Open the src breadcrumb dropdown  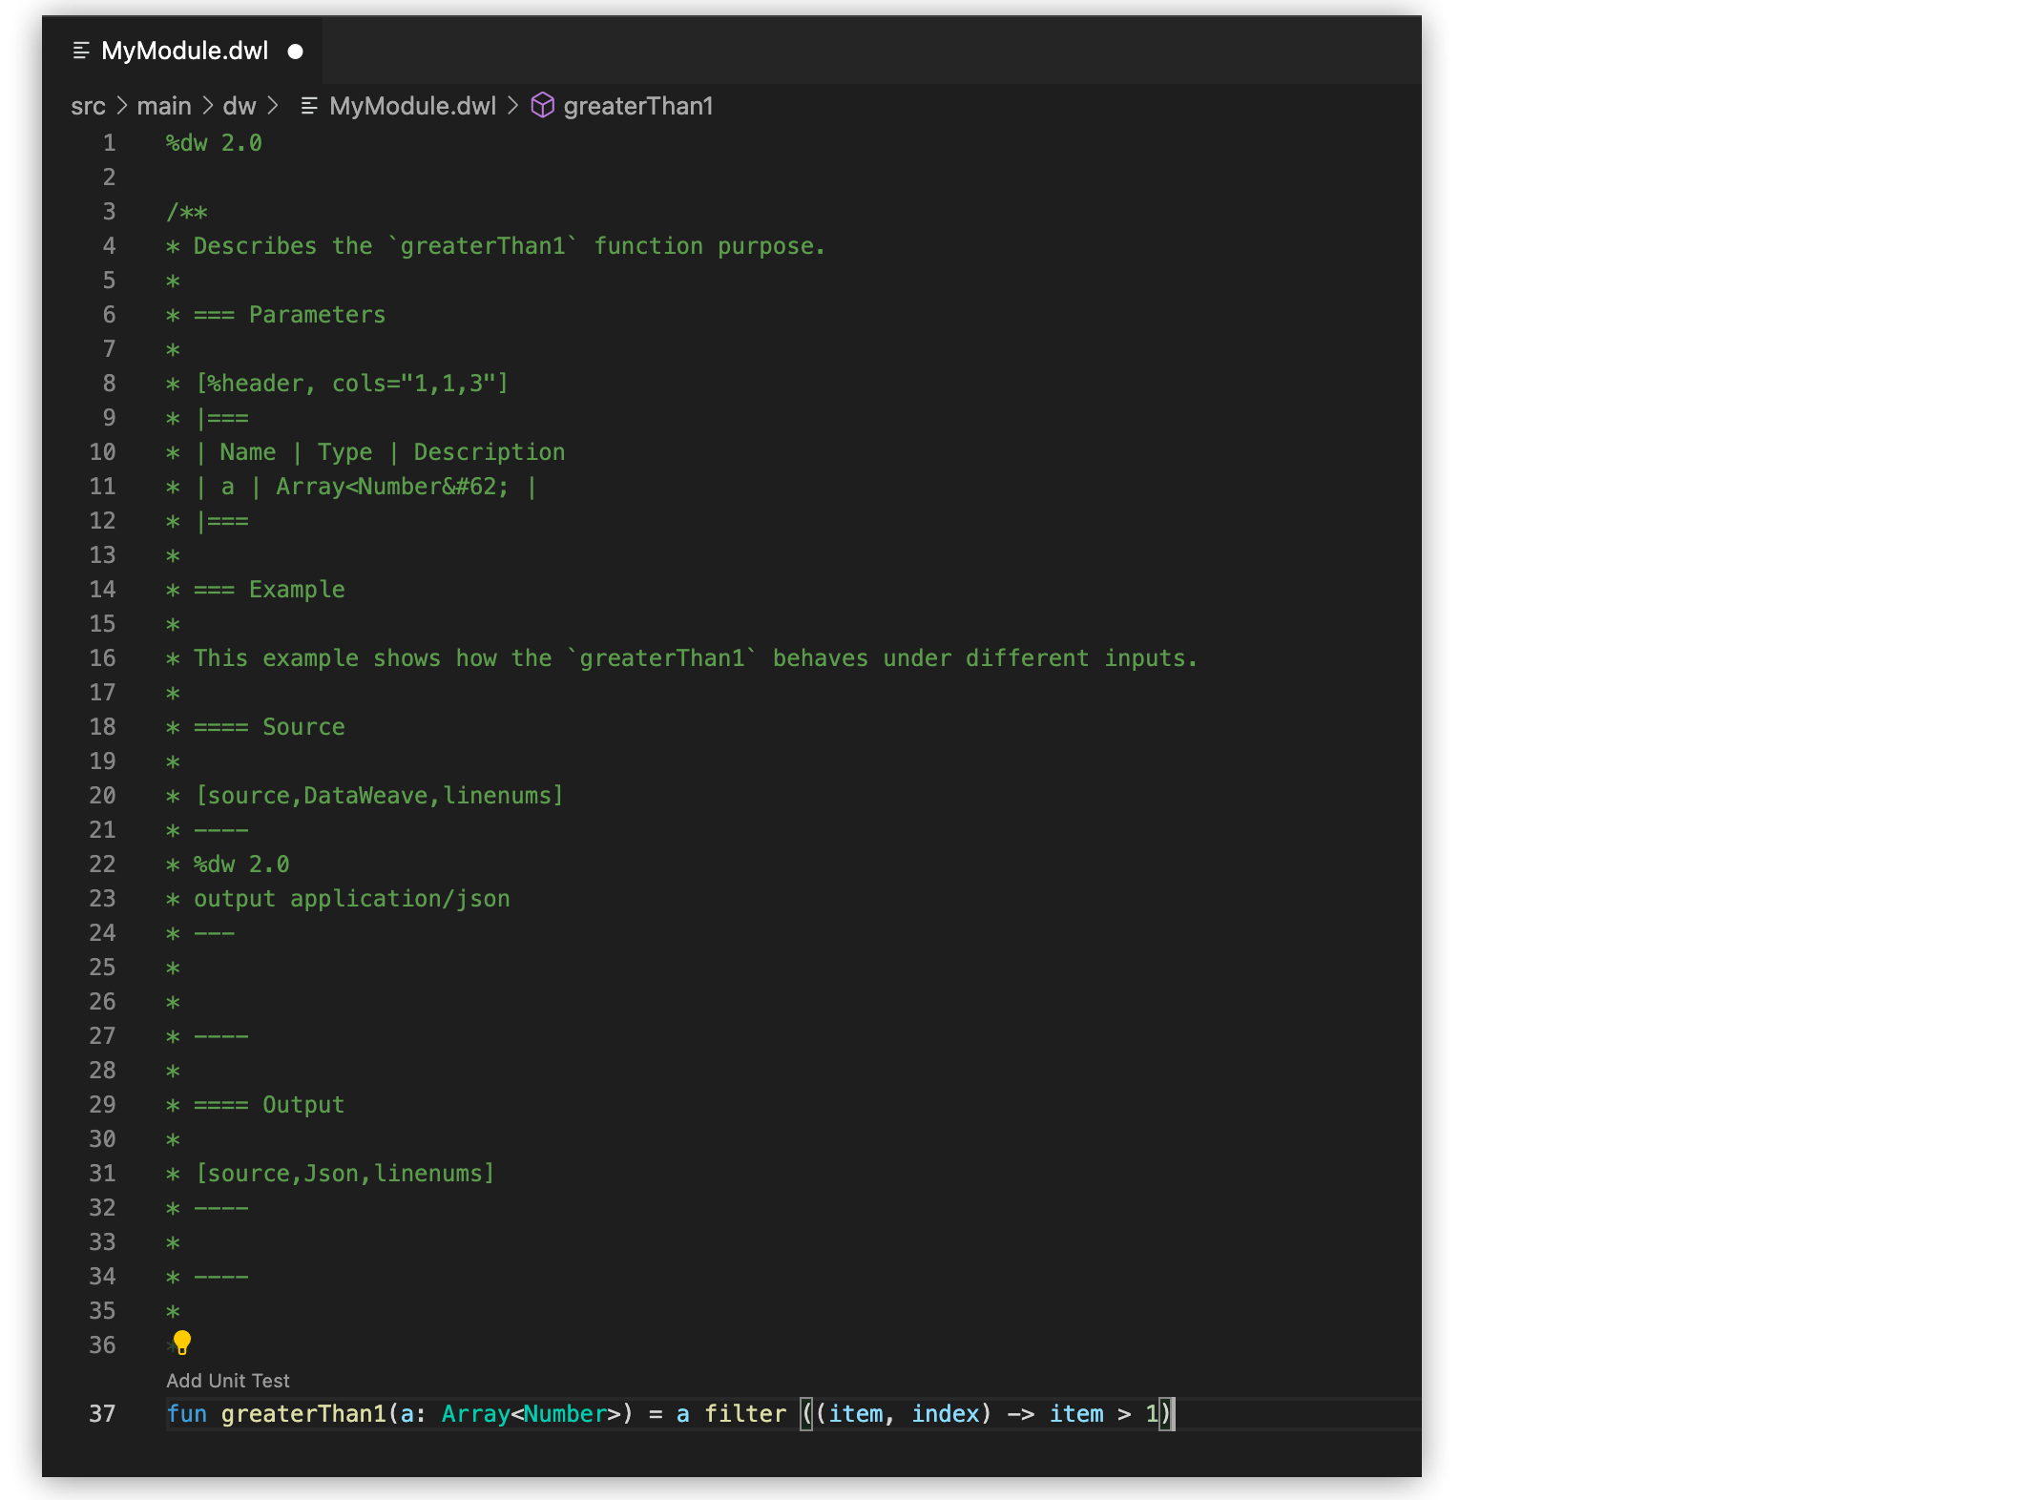pyautogui.click(x=88, y=106)
